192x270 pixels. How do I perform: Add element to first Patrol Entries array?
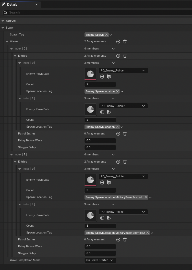click(x=118, y=134)
